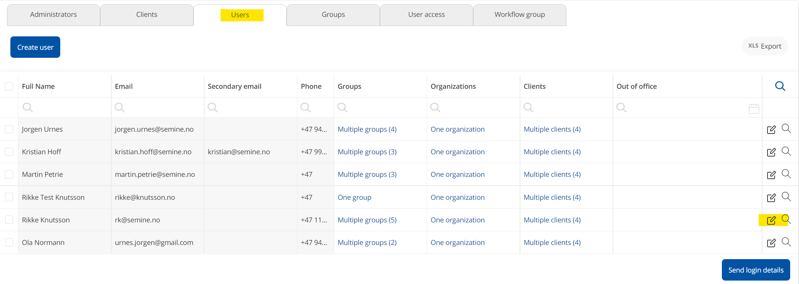The image size is (799, 284).
Task: Export the user list to XLS
Action: 764,46
